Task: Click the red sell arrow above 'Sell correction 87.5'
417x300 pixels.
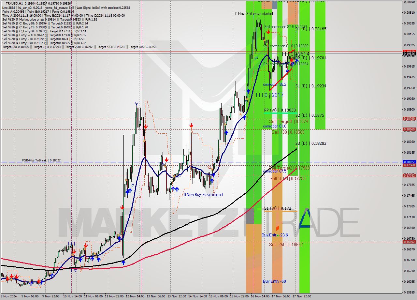Action: click(x=268, y=32)
